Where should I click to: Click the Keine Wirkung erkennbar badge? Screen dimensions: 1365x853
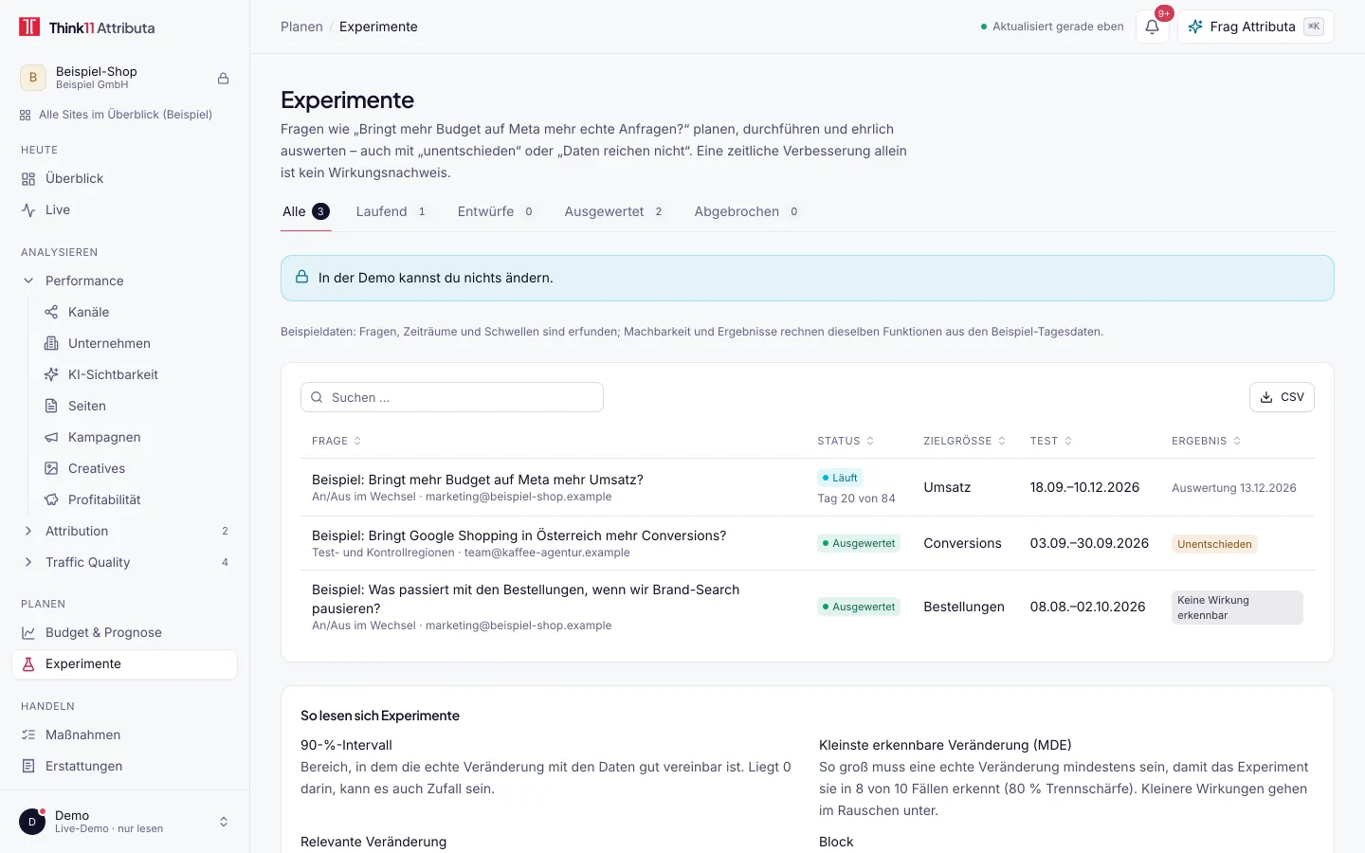tap(1237, 608)
